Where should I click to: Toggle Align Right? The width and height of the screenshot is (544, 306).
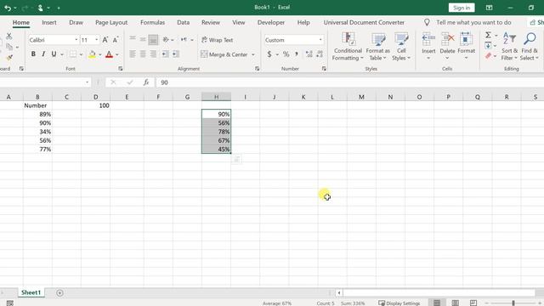click(x=153, y=54)
